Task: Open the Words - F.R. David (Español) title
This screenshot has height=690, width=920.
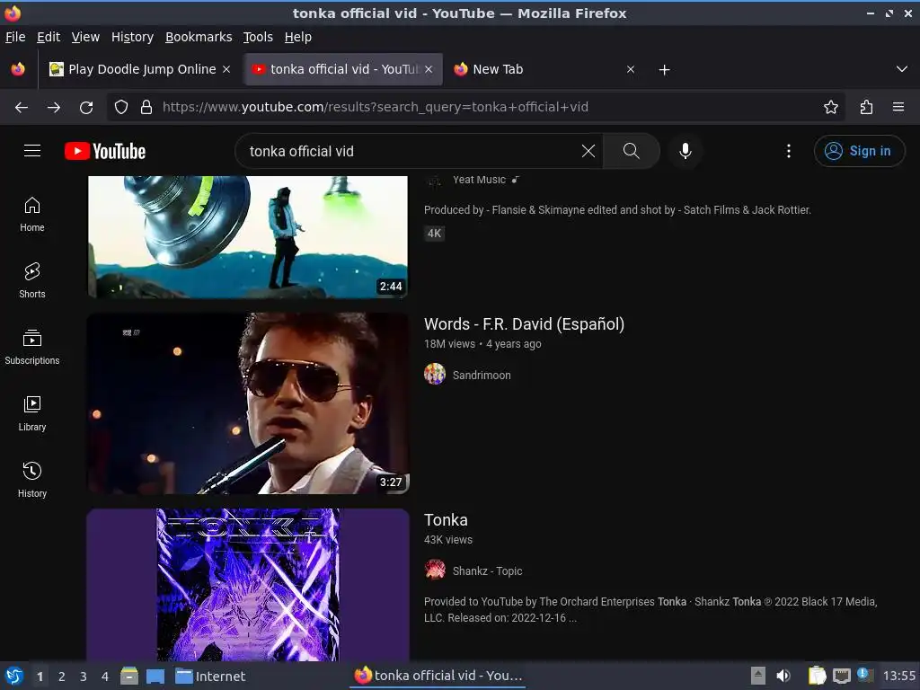Action: pos(524,323)
